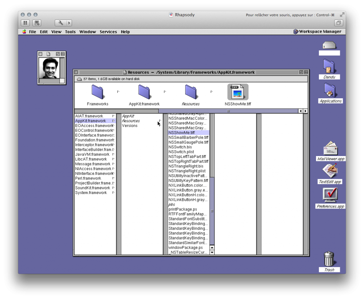Click the Workspace Manager application menu
The height and width of the screenshot is (299, 364).
pyautogui.click(x=317, y=32)
